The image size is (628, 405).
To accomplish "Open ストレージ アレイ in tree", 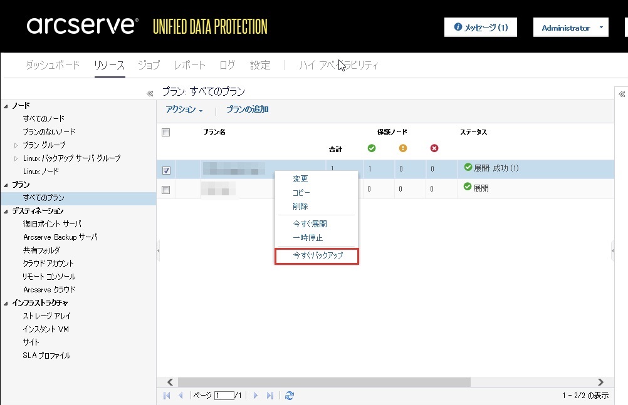I will point(46,316).
